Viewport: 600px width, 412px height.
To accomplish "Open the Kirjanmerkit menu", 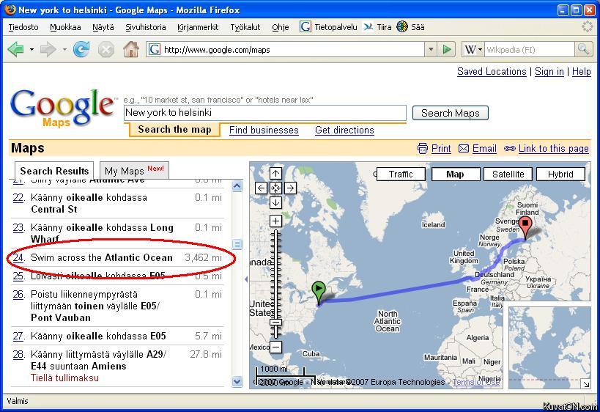I will [x=198, y=27].
